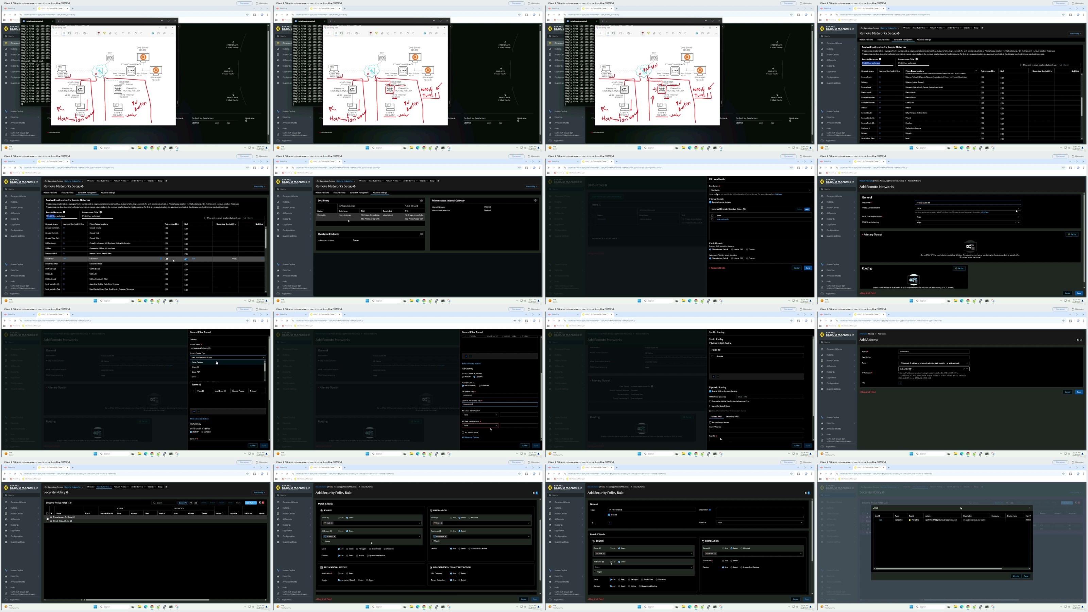Open the Overlapped Subnets card gear icon

coord(421,234)
